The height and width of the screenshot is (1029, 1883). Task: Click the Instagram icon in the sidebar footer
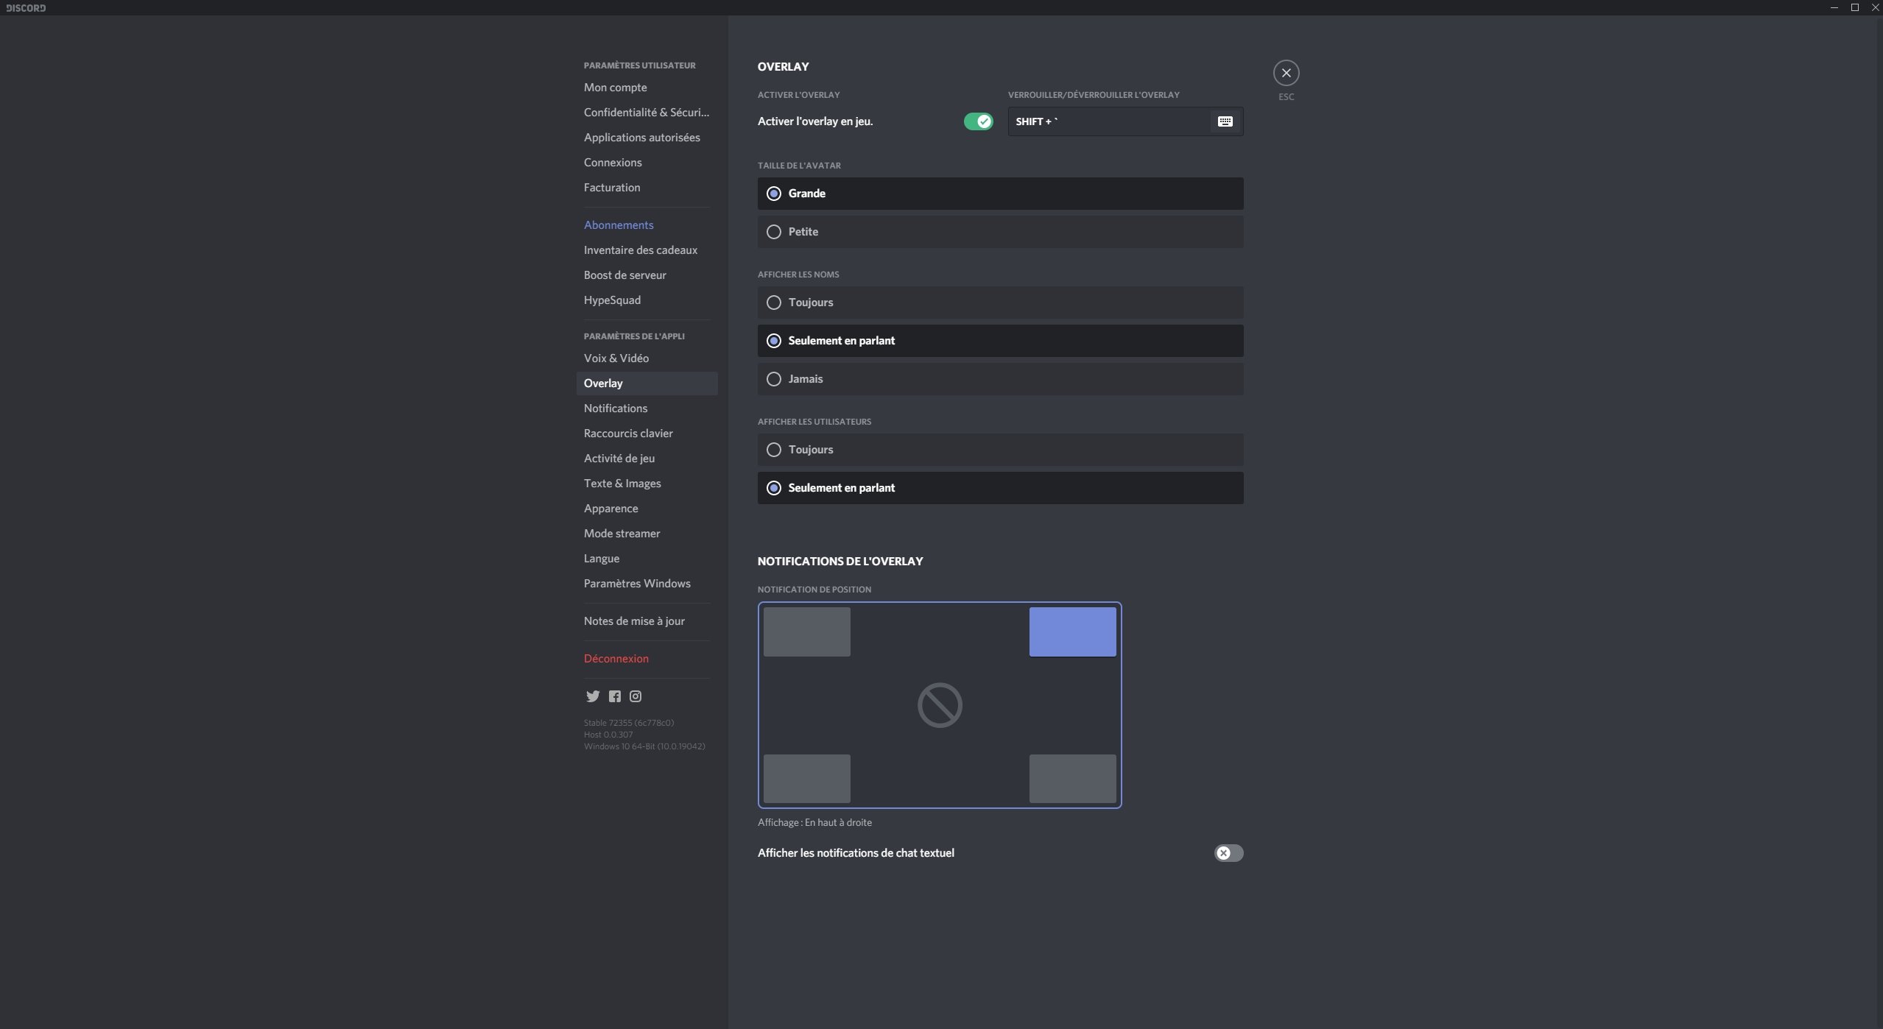(x=635, y=696)
